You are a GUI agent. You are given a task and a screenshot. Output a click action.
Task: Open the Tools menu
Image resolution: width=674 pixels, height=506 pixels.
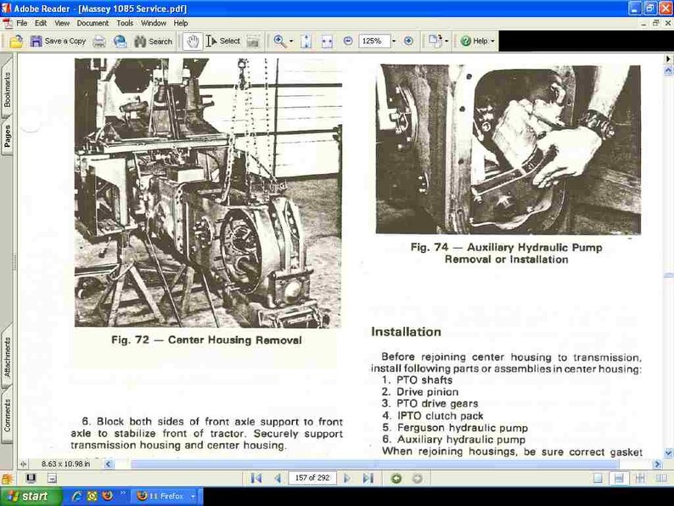coord(125,23)
